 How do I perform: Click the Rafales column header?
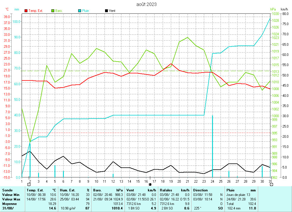pyautogui.click(x=166, y=190)
